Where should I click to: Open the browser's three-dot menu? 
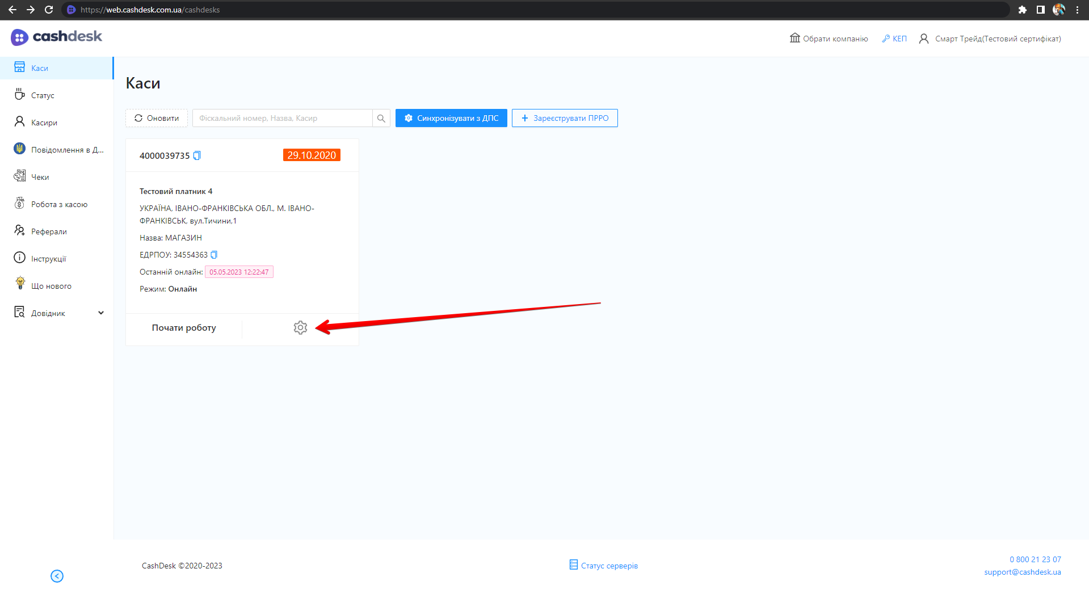point(1077,10)
